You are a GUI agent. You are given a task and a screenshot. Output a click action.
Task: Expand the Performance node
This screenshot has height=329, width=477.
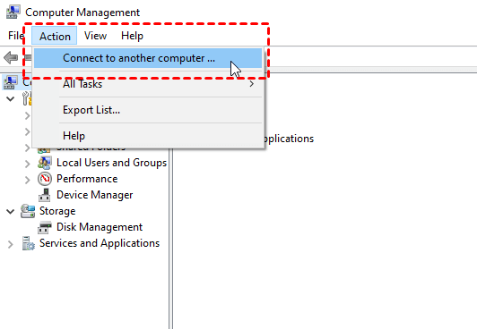point(28,180)
